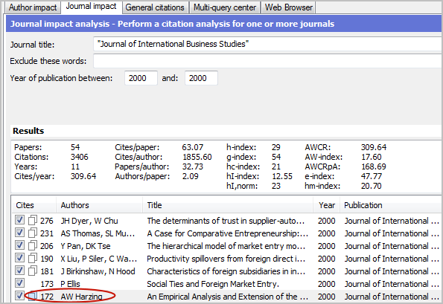Uncheck the P Ellis row checkbox

pos(19,283)
